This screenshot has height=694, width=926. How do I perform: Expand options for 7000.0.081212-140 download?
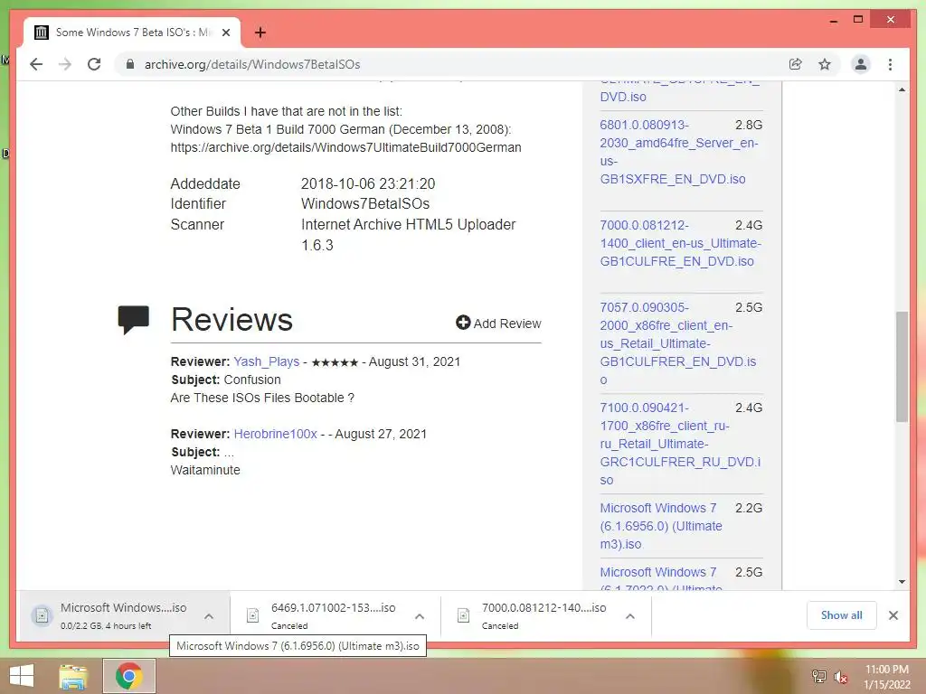(x=630, y=616)
